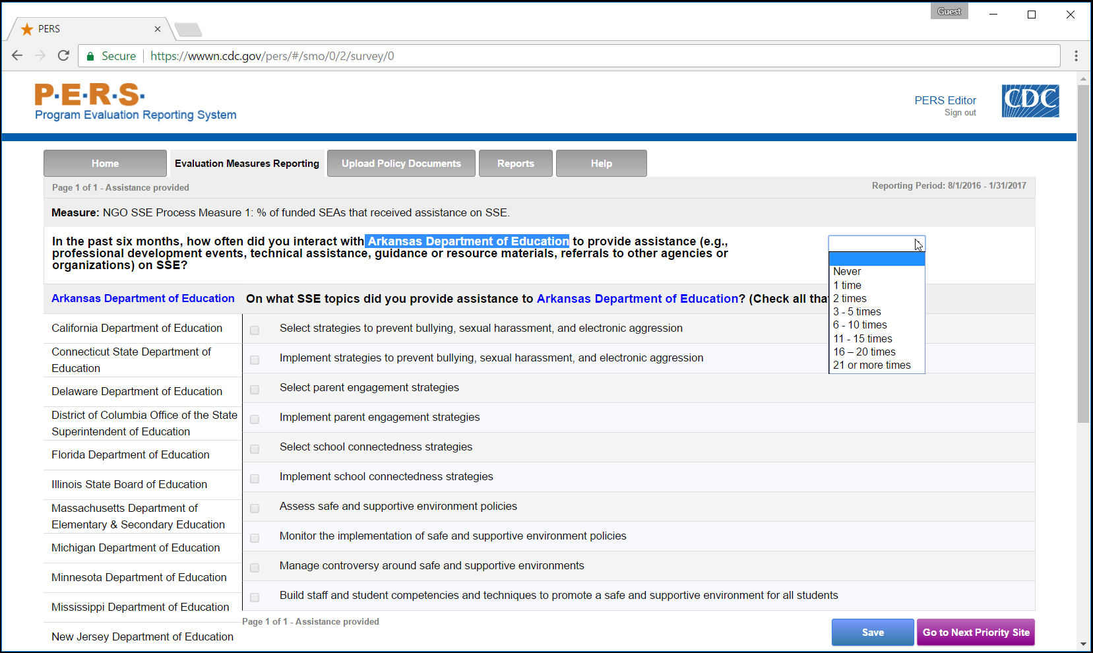
Task: Click Go to Next Priority Site
Action: (976, 632)
